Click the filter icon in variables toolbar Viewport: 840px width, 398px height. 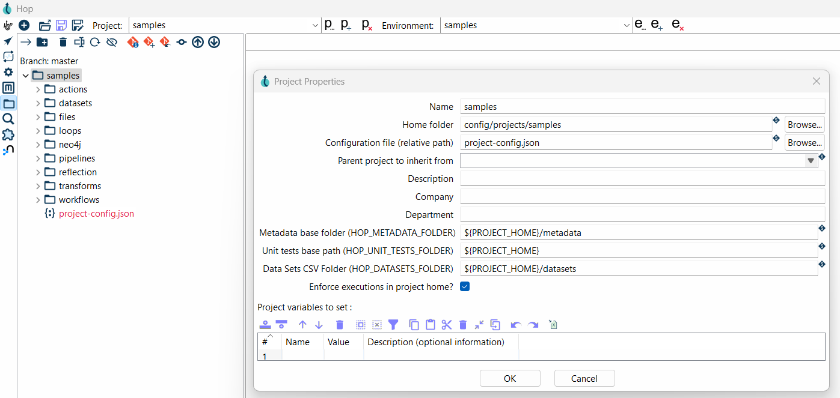[393, 325]
